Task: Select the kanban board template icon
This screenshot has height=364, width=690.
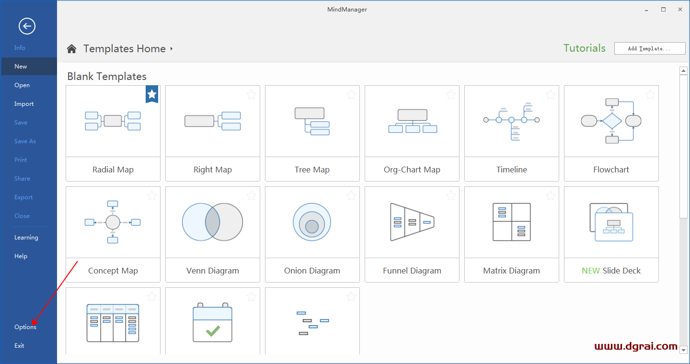Action: click(x=113, y=323)
